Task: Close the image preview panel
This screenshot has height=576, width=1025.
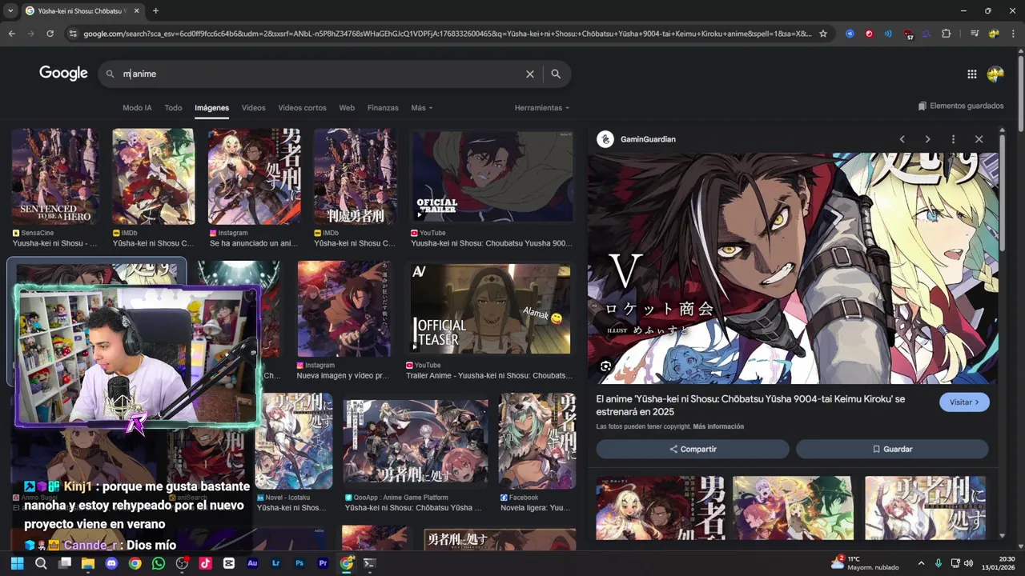Action: tap(979, 139)
